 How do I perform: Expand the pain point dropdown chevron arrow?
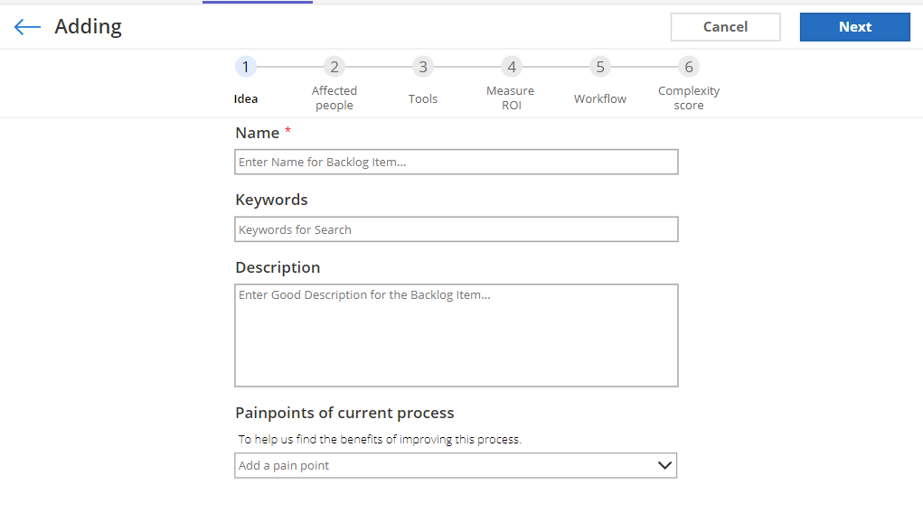tap(664, 466)
